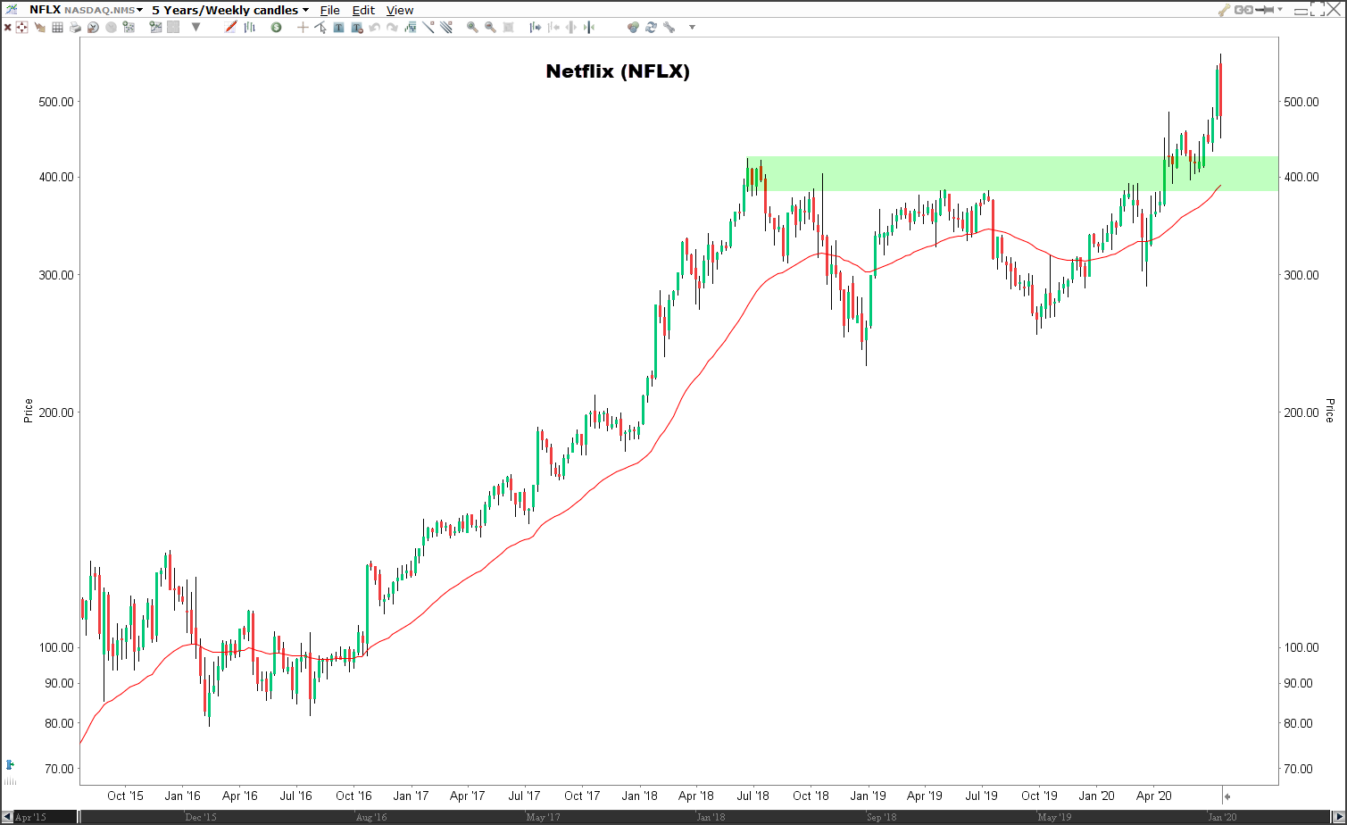Click the printer icon in the toolbar
This screenshot has height=825, width=1347.
75,28
